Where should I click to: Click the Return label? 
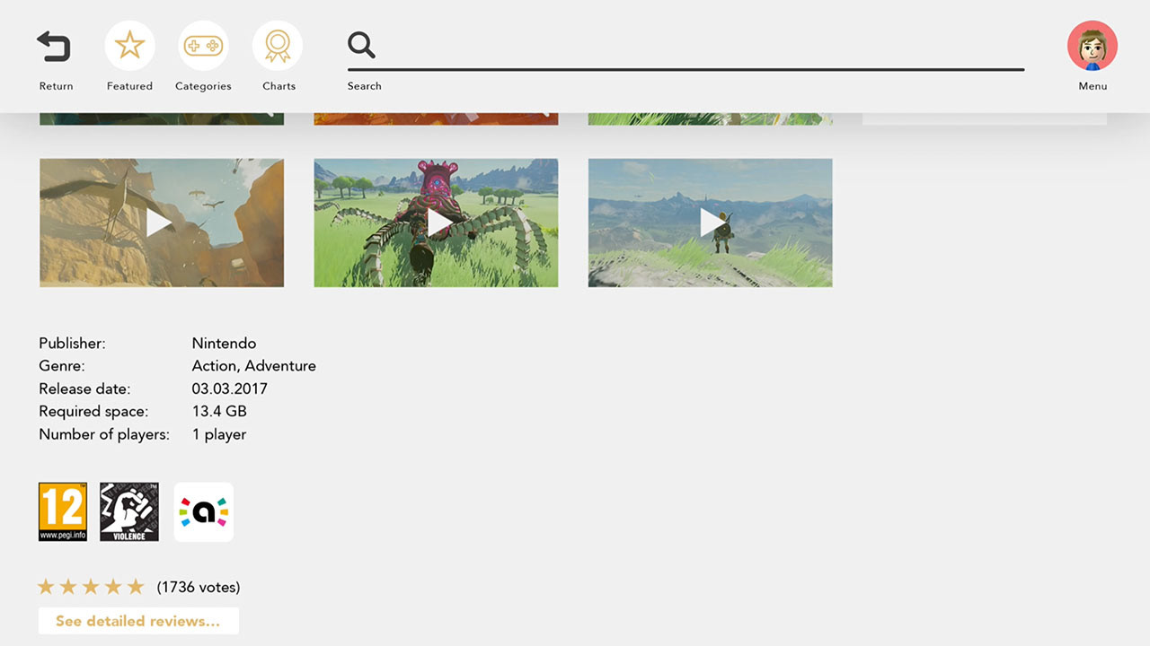56,86
